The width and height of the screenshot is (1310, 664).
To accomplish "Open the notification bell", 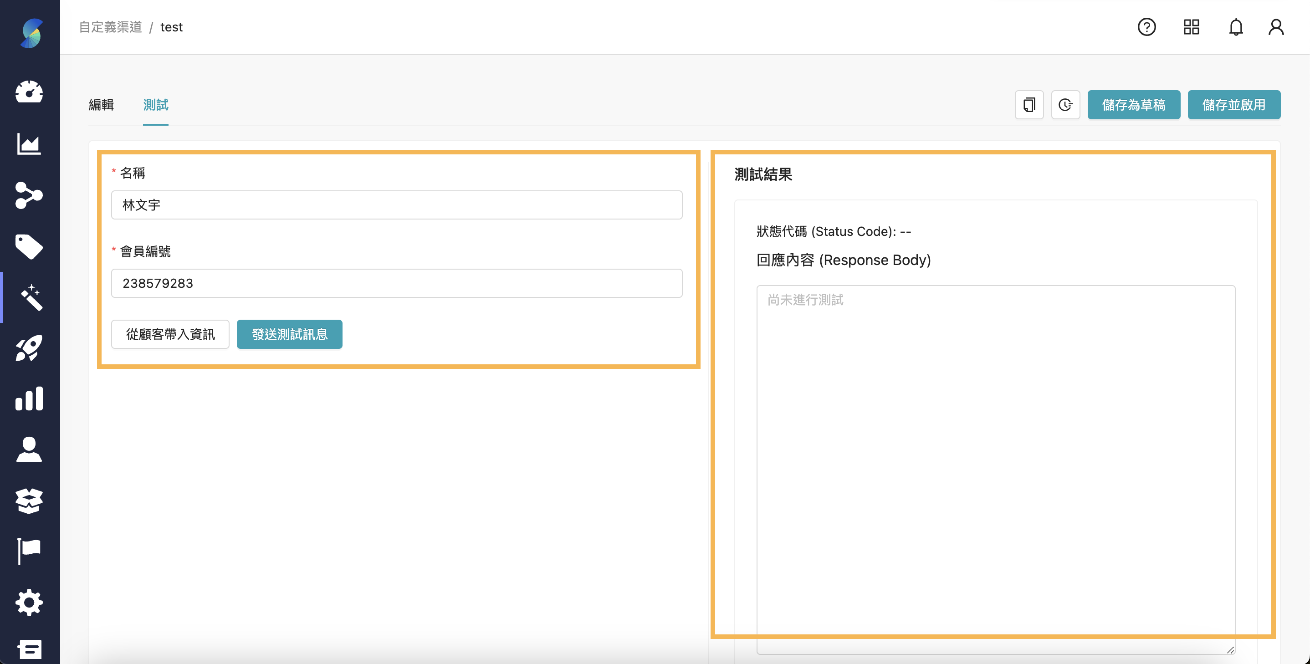I will 1236,27.
